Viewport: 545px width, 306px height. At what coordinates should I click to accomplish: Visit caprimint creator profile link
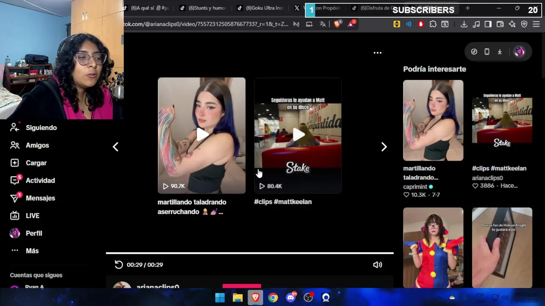coord(415,187)
